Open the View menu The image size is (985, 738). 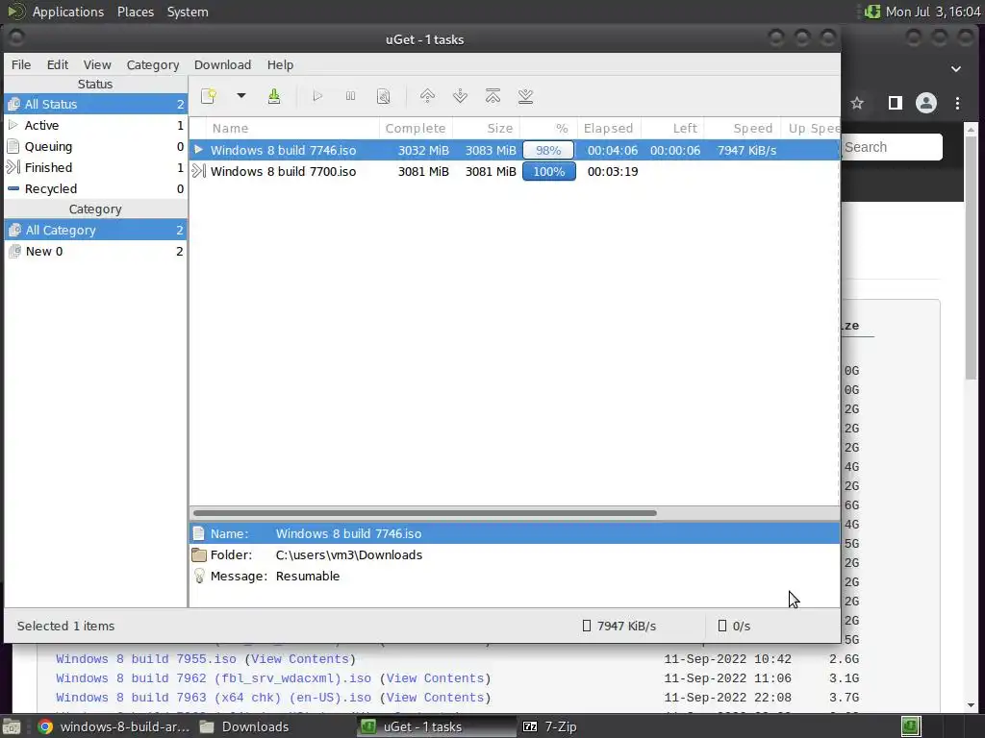(97, 64)
